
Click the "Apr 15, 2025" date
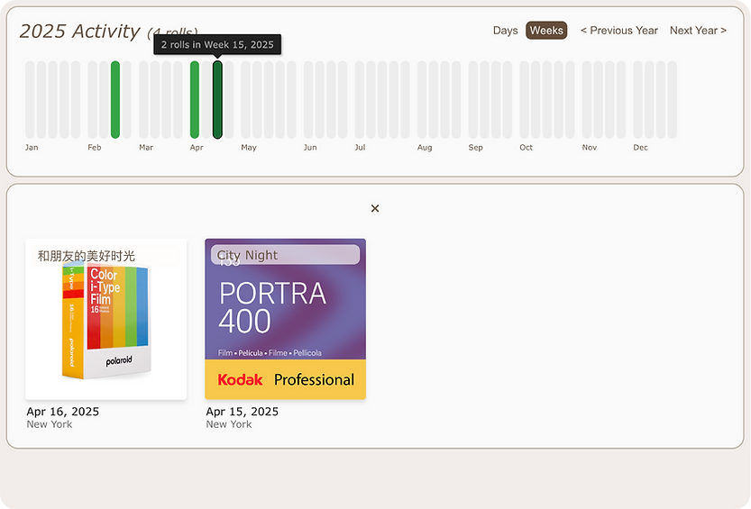(x=242, y=412)
